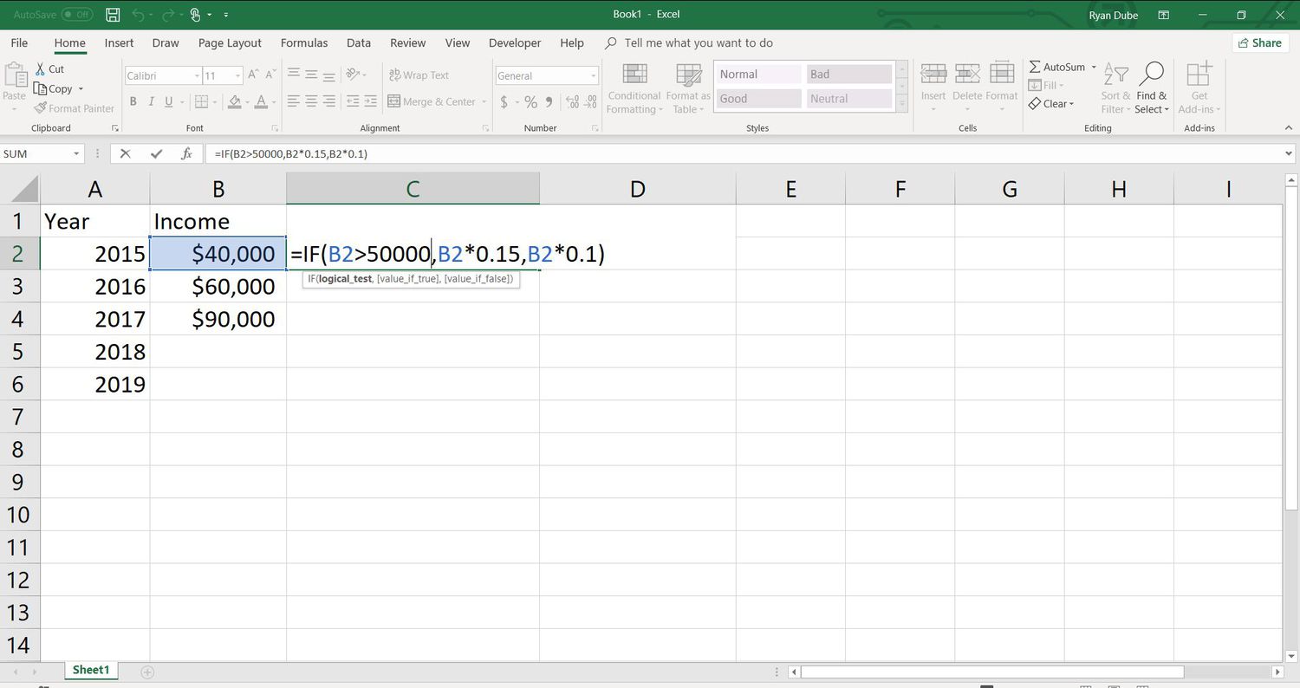
Task: Expand the General number format dropdown
Action: (x=593, y=76)
